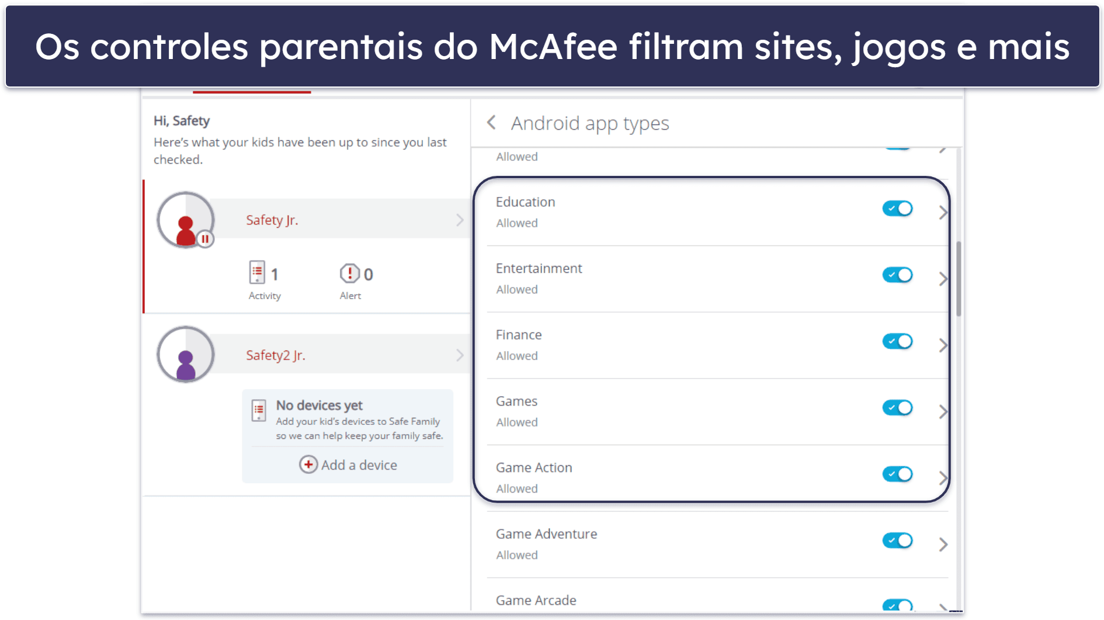1104x620 pixels.
Task: Click the Education row label
Action: 525,202
